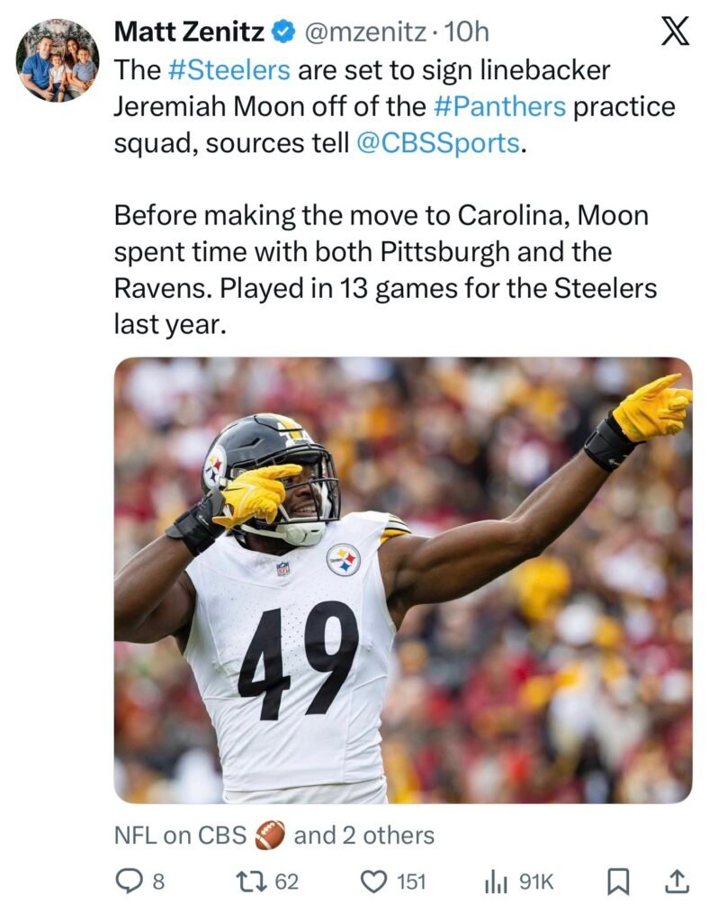Enlarge the Steelers player photo
The height and width of the screenshot is (922, 709).
click(x=402, y=580)
